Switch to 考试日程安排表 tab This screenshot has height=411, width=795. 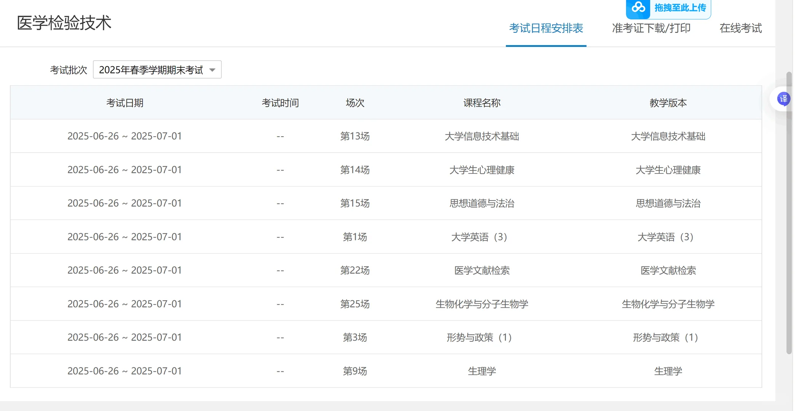point(546,28)
